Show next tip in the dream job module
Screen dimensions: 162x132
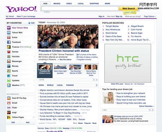click(x=153, y=110)
